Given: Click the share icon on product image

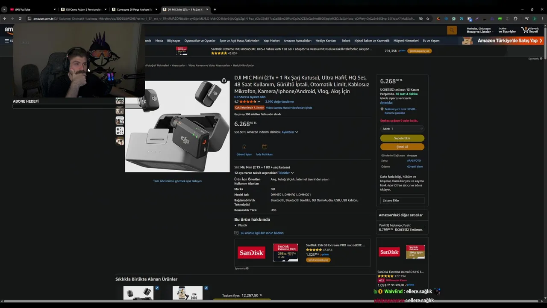Looking at the screenshot, I should pos(224,80).
